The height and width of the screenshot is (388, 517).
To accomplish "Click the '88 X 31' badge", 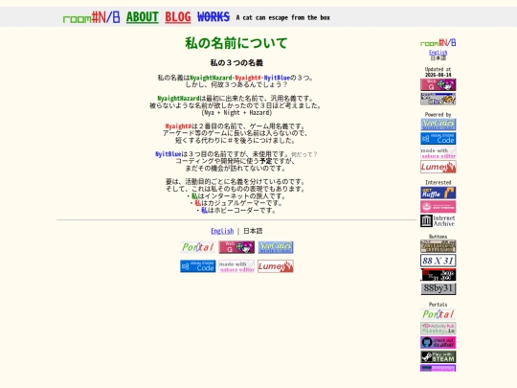I will click(438, 261).
